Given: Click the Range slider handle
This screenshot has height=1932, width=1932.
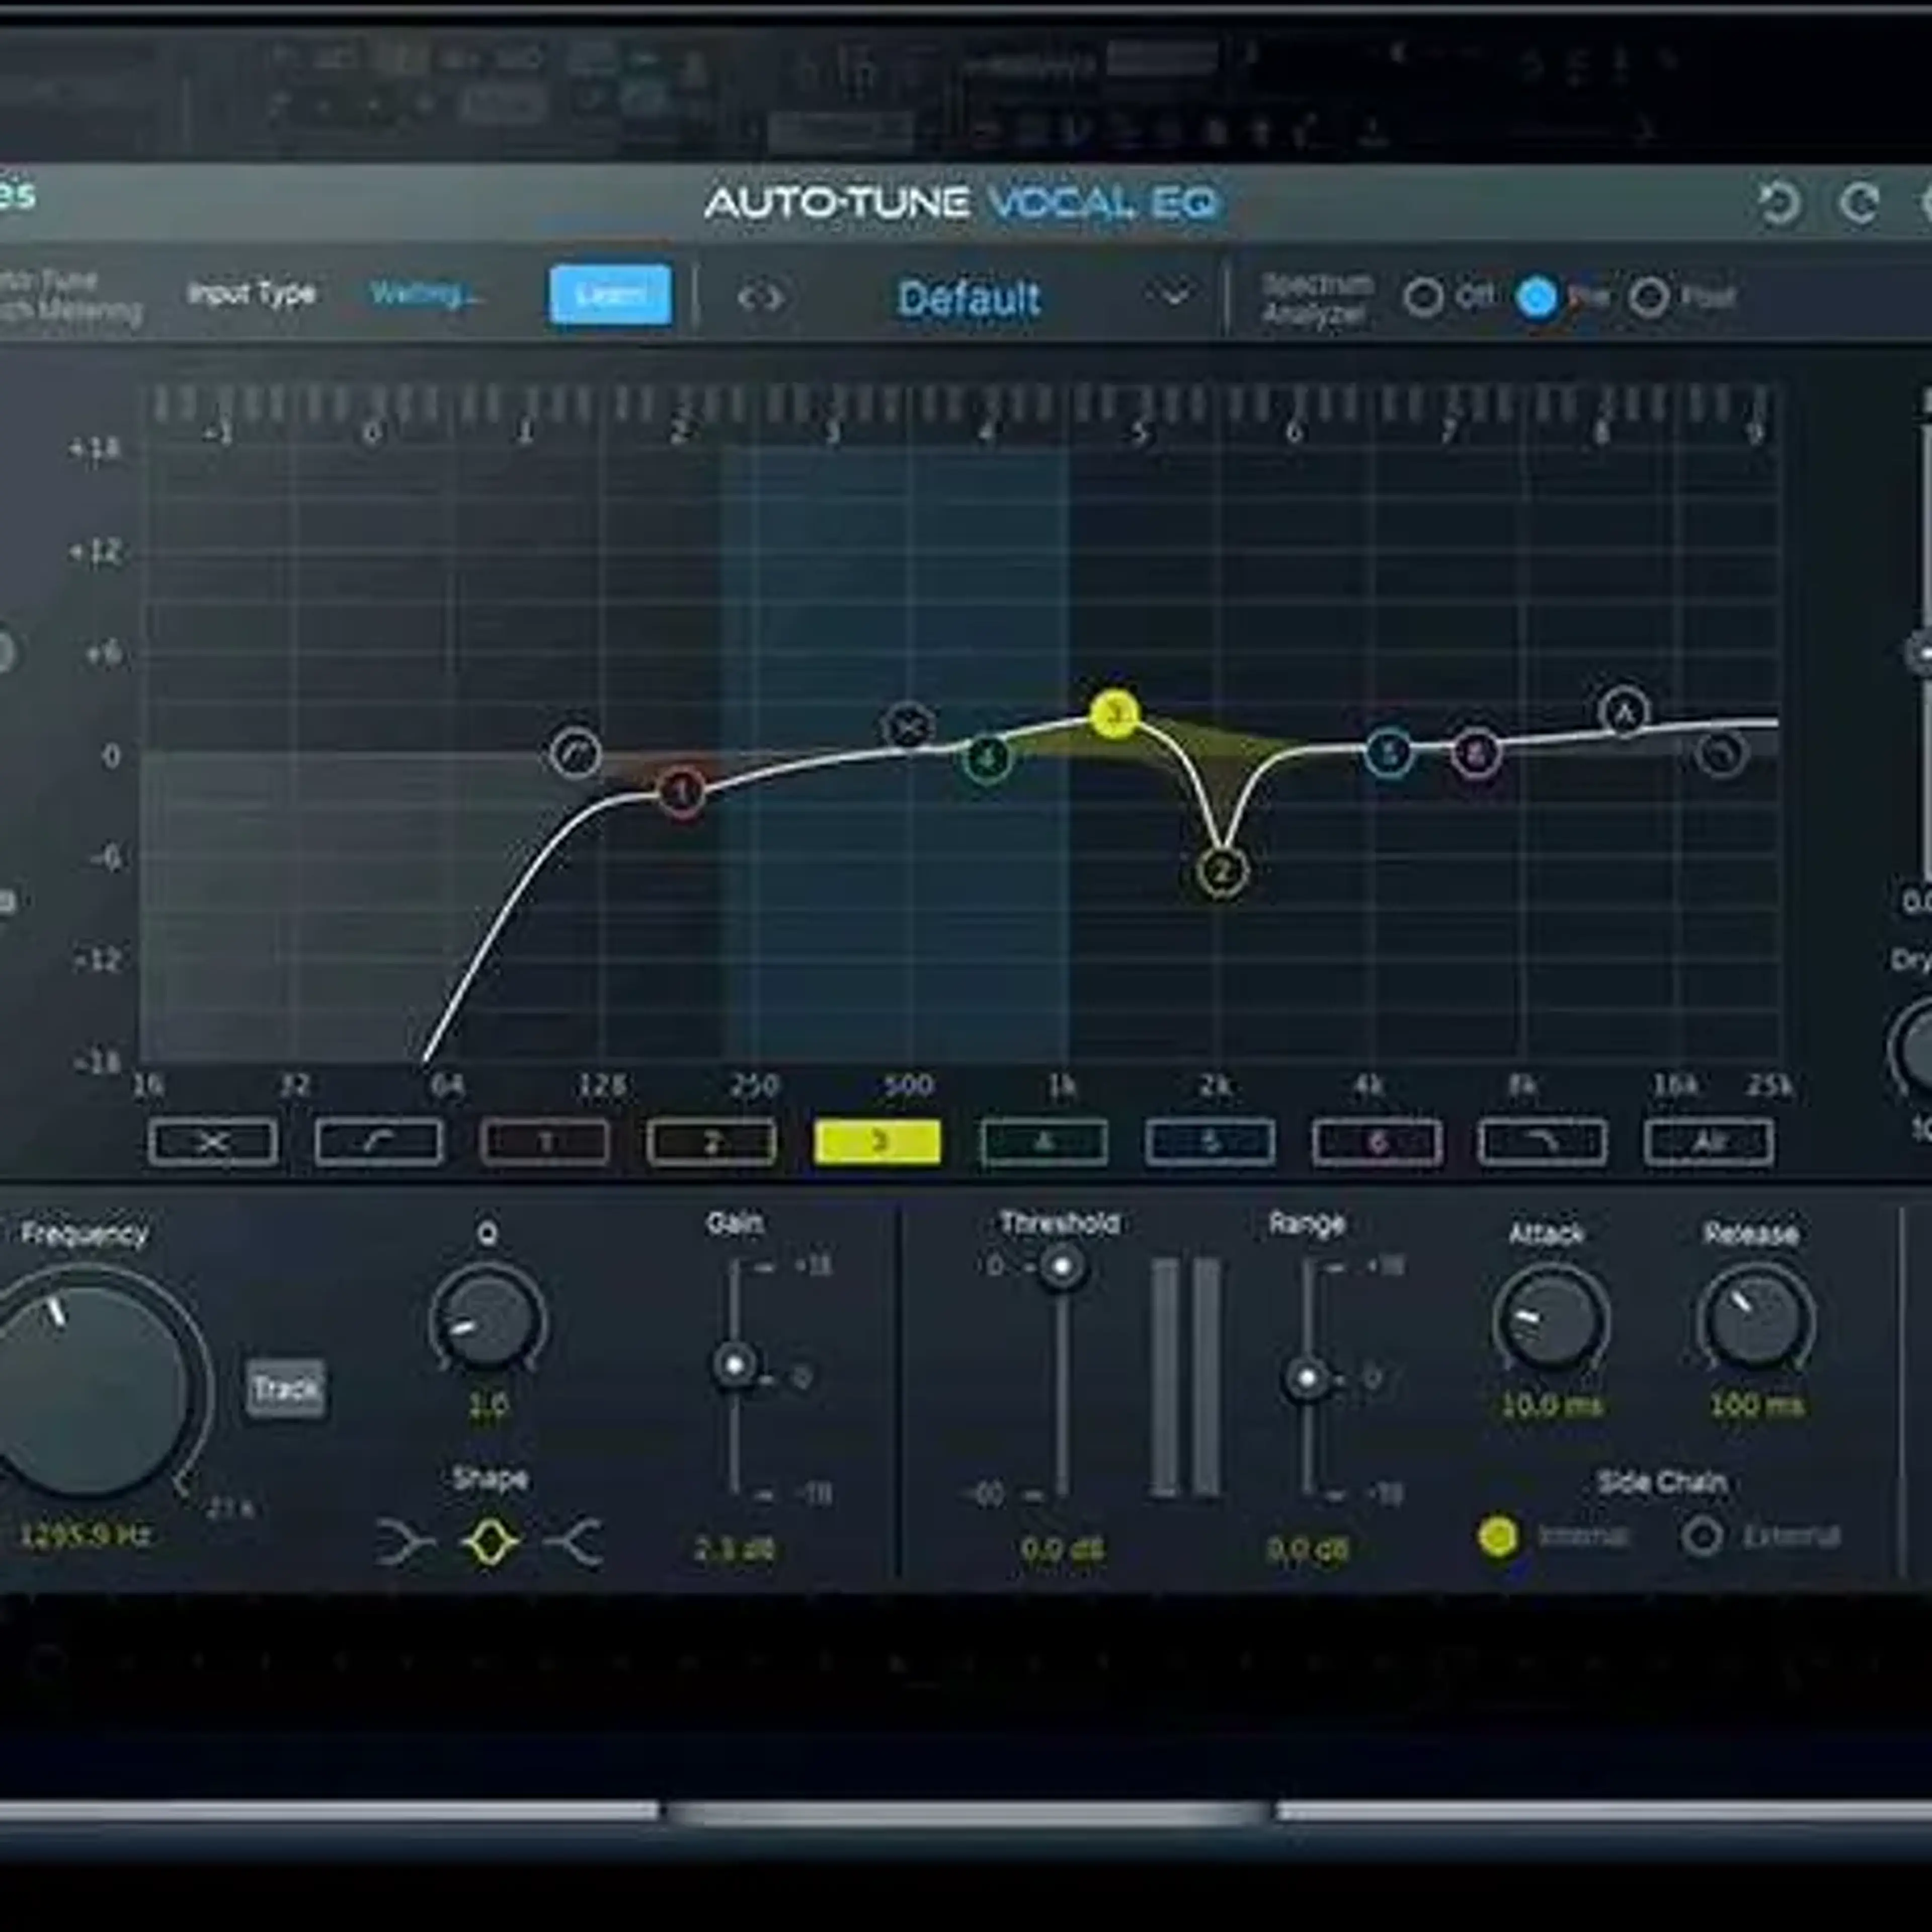Looking at the screenshot, I should [1306, 1379].
